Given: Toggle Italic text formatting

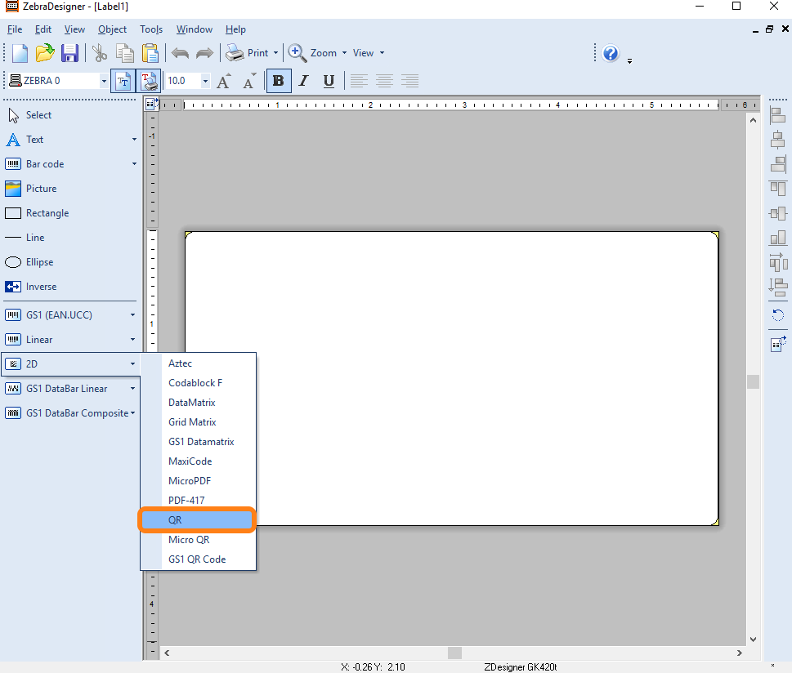Looking at the screenshot, I should click(303, 81).
